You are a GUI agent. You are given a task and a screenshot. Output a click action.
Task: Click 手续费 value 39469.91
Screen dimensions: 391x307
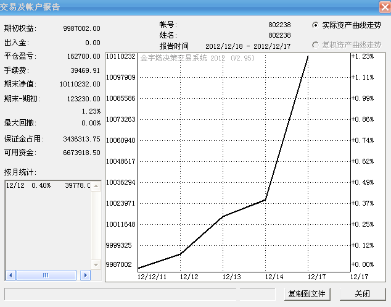pyautogui.click(x=85, y=70)
